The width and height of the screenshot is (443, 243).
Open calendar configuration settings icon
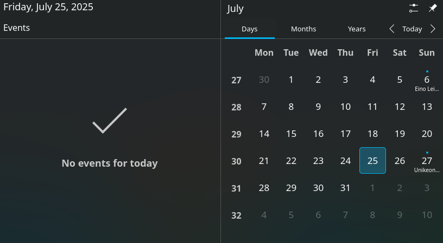tap(414, 8)
